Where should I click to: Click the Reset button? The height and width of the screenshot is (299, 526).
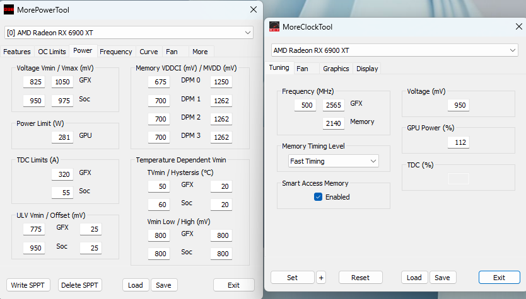pos(360,278)
